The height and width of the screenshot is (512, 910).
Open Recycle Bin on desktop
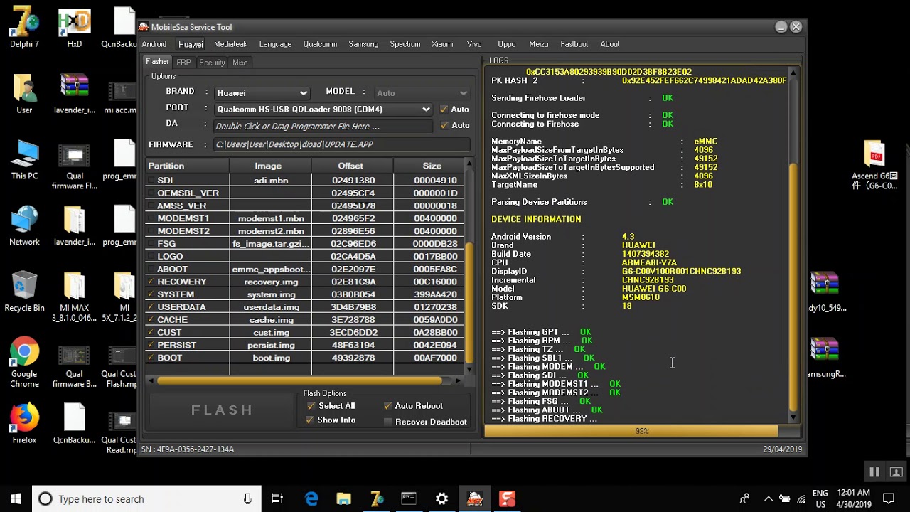[x=24, y=292]
